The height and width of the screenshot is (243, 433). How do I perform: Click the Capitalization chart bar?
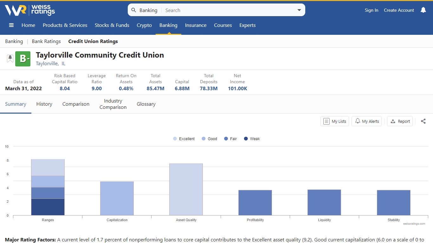click(x=117, y=198)
